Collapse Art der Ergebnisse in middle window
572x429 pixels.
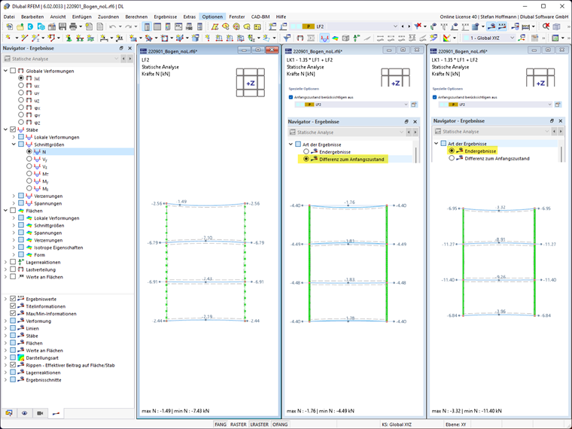(291, 145)
